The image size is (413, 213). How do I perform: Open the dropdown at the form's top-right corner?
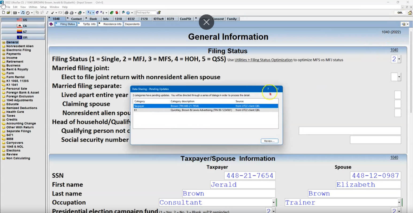408,24
